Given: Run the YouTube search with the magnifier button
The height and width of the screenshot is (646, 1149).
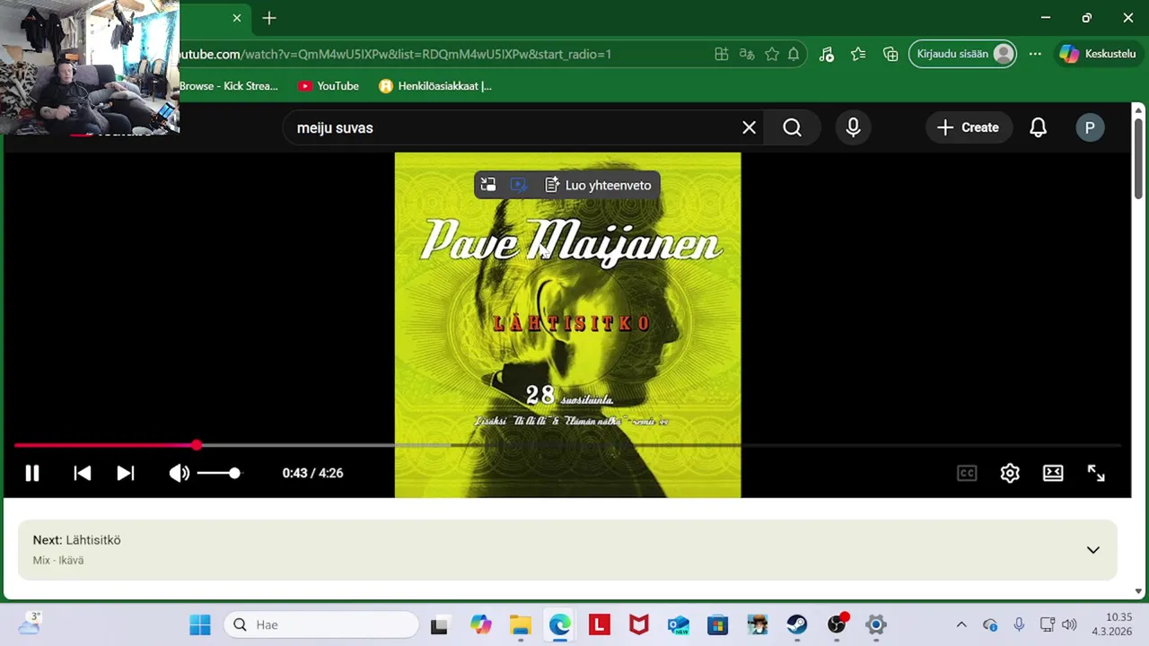Looking at the screenshot, I should tap(792, 127).
